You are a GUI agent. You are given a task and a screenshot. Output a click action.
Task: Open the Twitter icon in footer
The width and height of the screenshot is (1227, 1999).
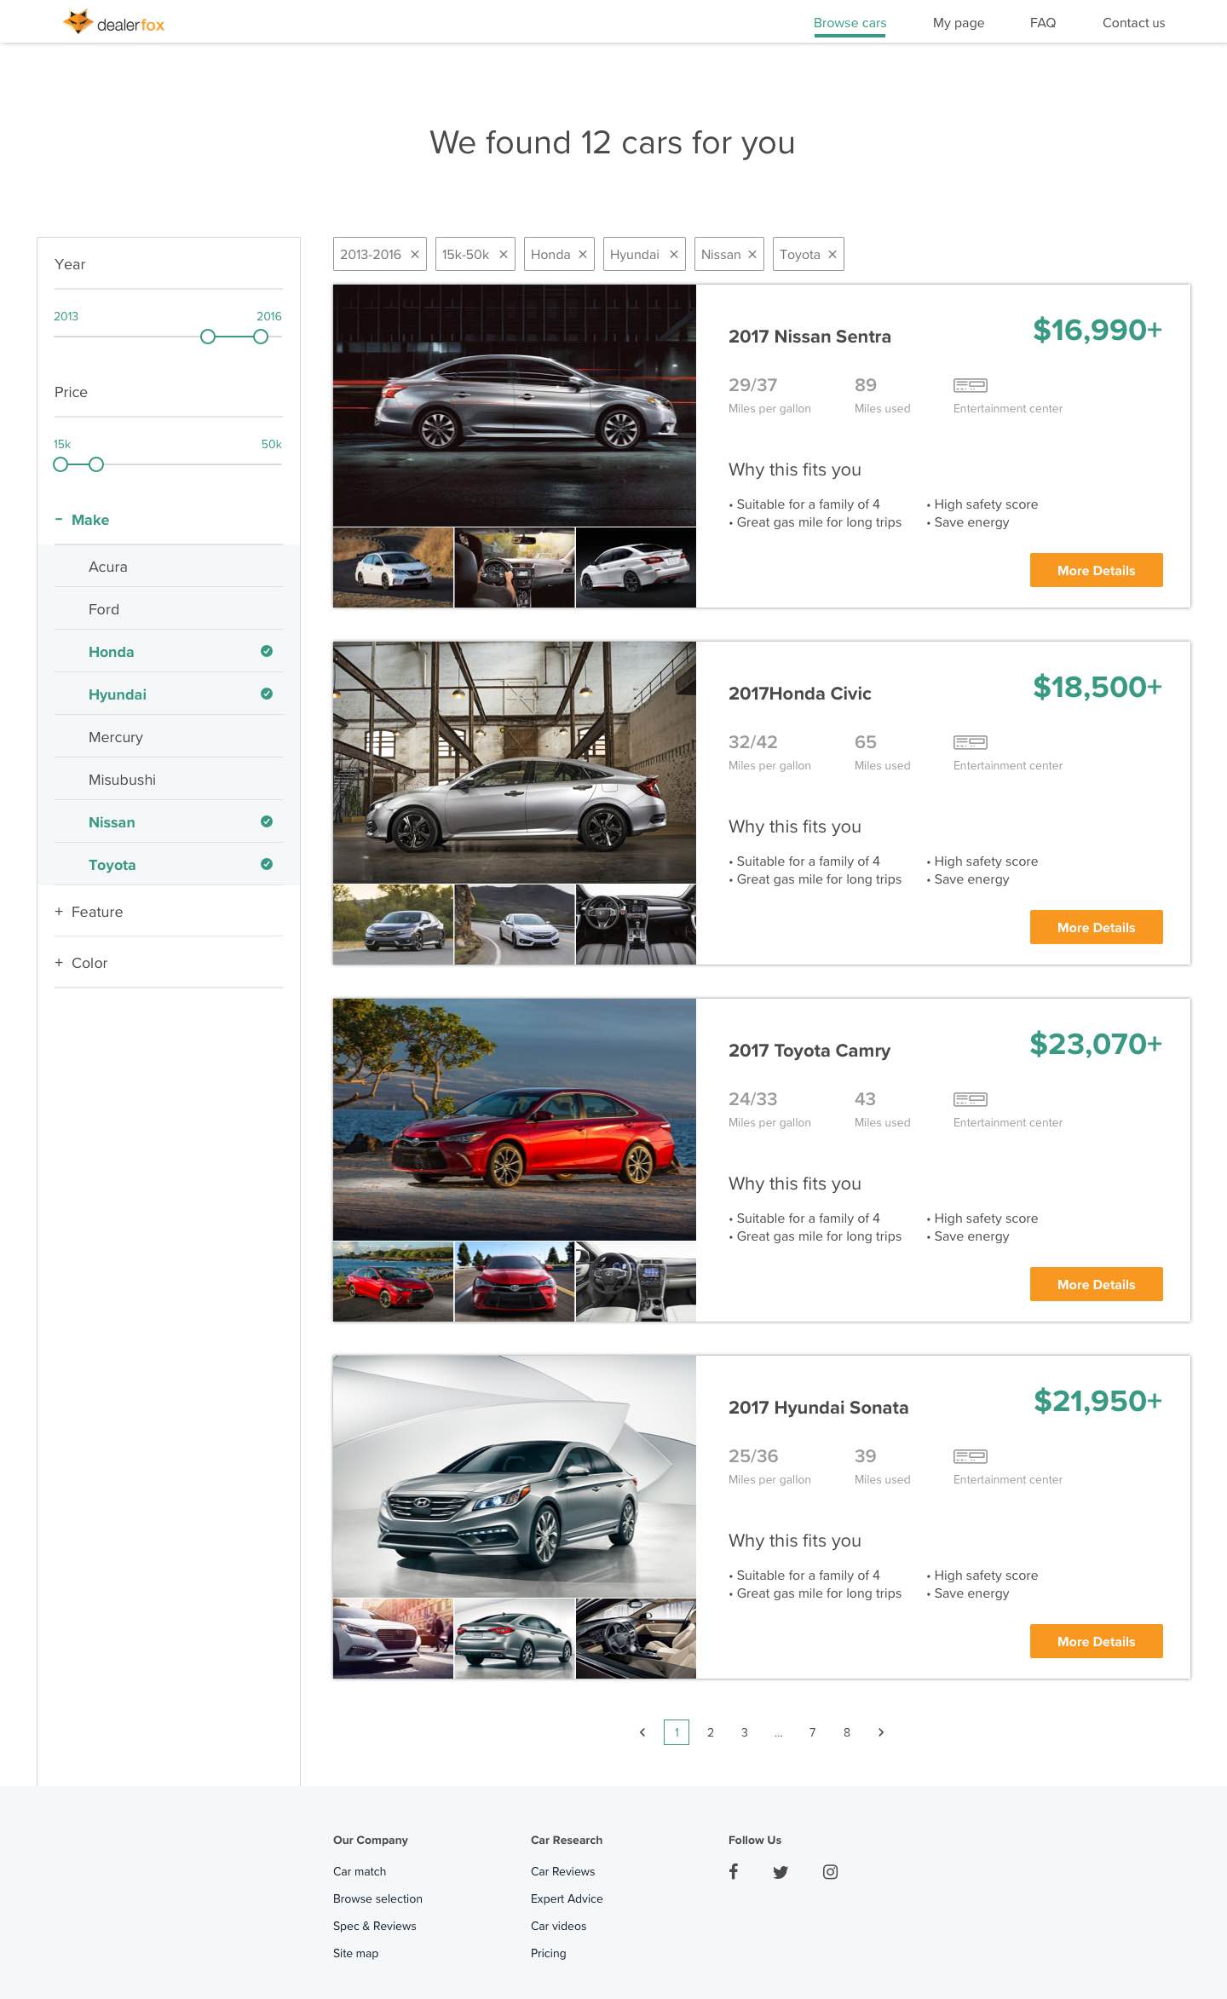click(781, 1872)
